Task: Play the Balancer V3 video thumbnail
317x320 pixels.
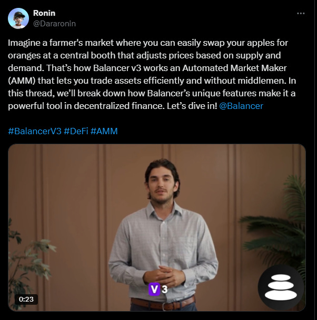Action: click(x=157, y=227)
